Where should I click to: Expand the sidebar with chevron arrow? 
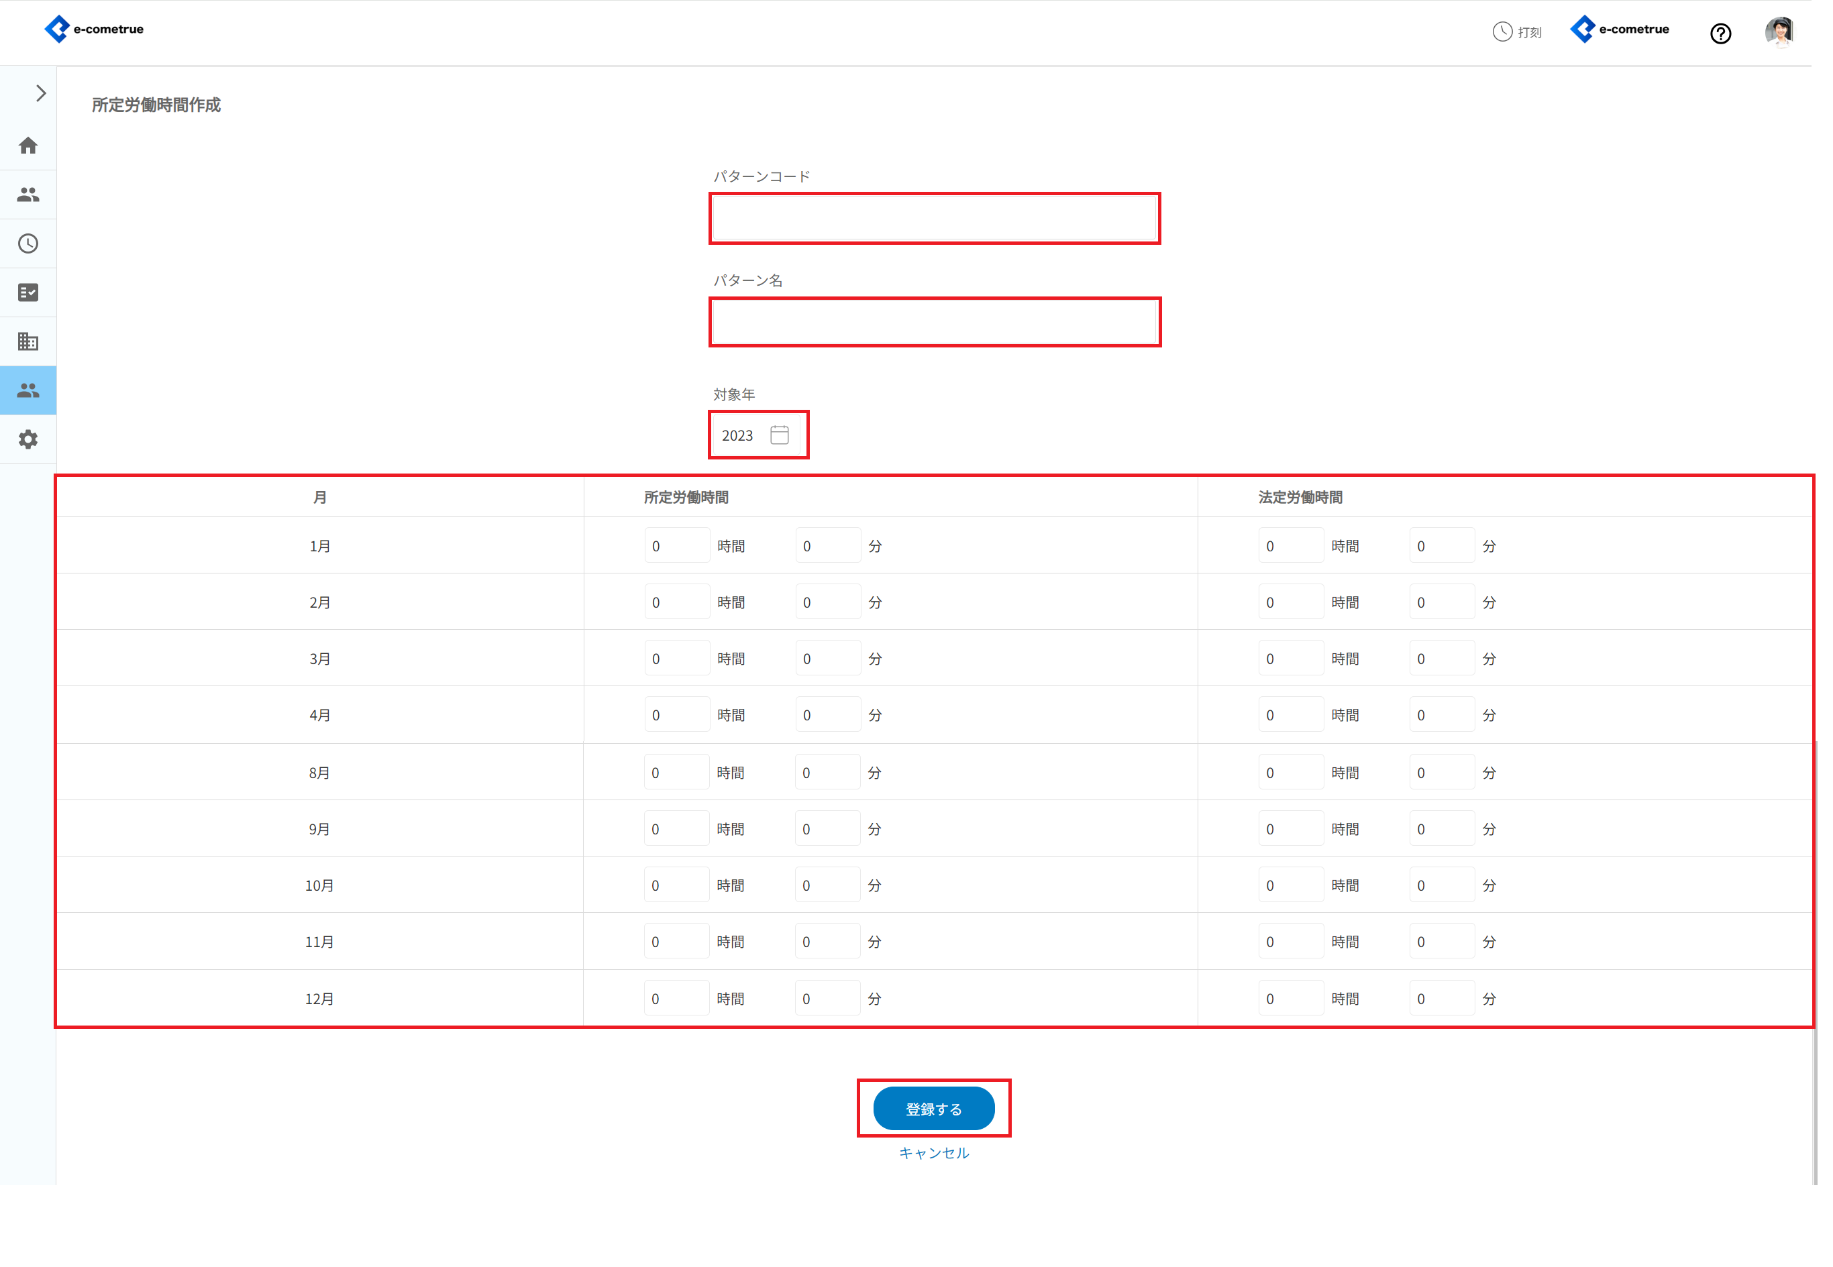click(40, 93)
